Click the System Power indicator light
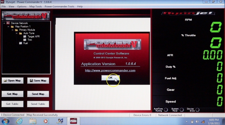This screenshot has height=125, width=225. tap(182, 110)
